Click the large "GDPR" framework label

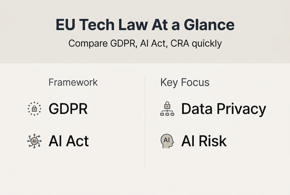(68, 109)
